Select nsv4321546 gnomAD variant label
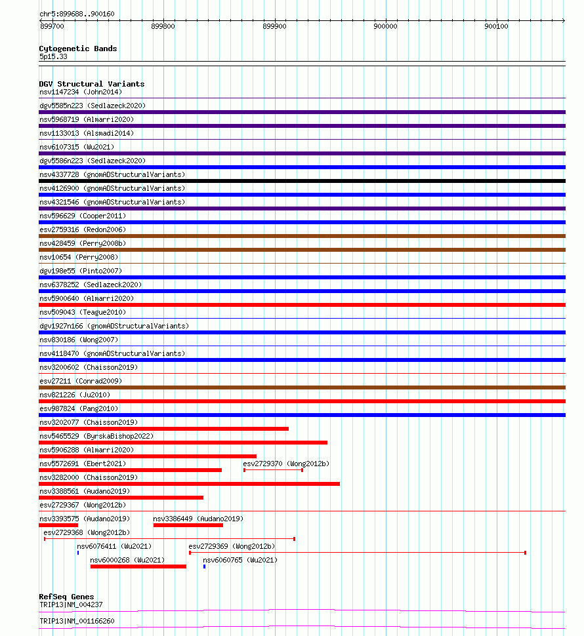This screenshot has height=636, width=584. pyautogui.click(x=112, y=203)
